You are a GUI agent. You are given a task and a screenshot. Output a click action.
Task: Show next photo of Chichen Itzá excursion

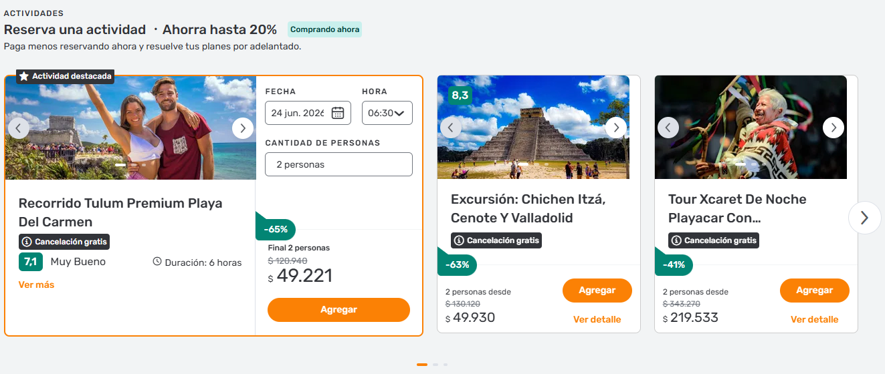[616, 128]
